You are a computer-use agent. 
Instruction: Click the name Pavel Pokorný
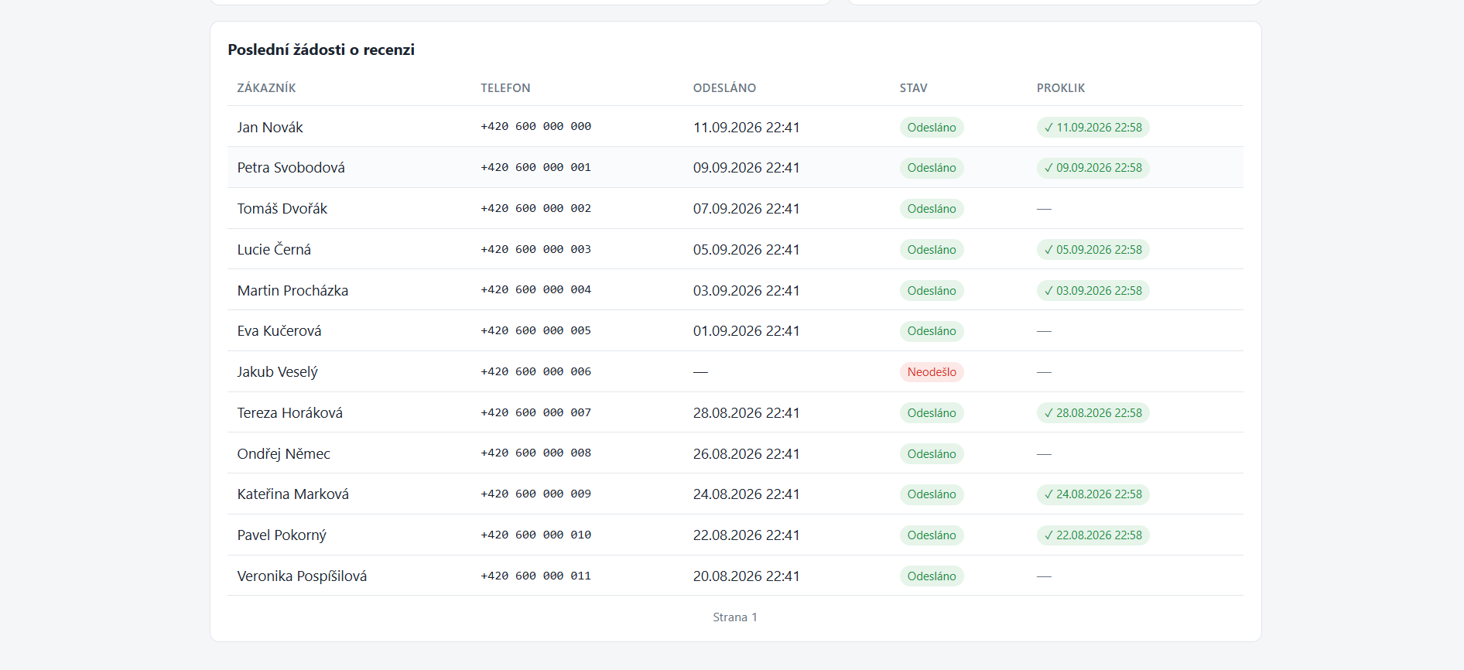pyautogui.click(x=282, y=535)
